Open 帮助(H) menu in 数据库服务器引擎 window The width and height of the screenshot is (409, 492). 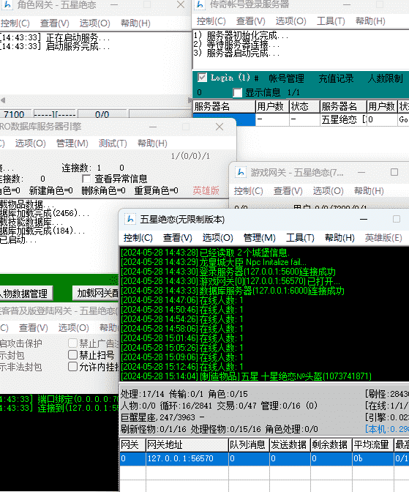pyautogui.click(x=152, y=143)
